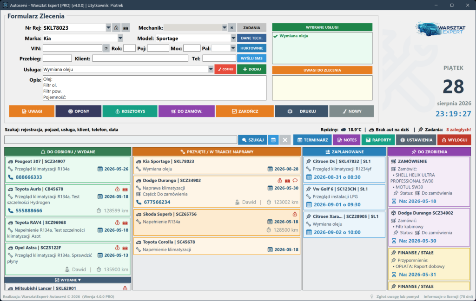
Task: Click cost estimate icon on Skoda Superb card
Action: coord(294,214)
